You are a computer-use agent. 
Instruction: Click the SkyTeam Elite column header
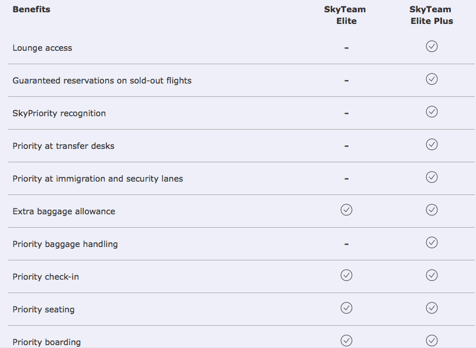tap(346, 15)
